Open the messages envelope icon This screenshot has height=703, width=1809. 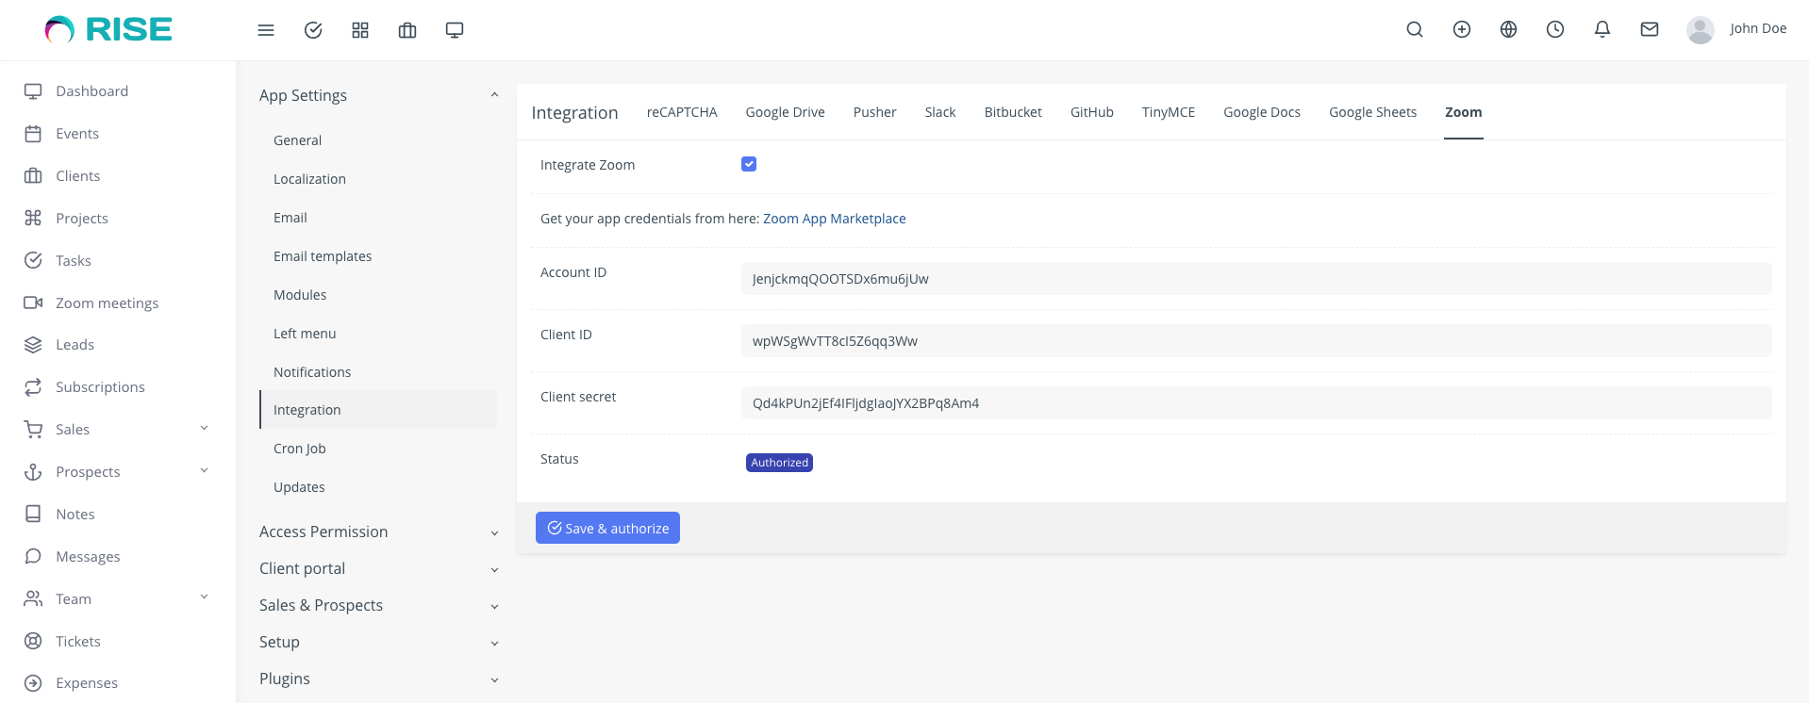click(1649, 29)
